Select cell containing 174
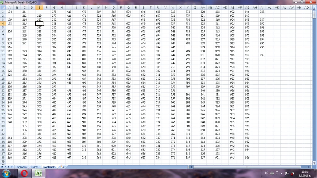Screen dimensions: 317x178 point(10,12)
